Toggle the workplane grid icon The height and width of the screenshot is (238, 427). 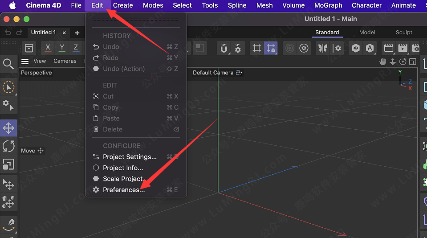256,48
